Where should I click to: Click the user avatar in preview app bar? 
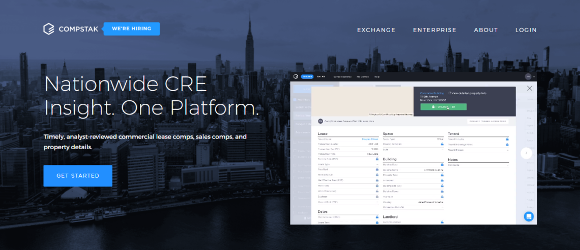[x=528, y=77]
